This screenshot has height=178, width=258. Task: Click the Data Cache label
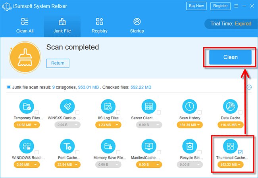(x=232, y=118)
